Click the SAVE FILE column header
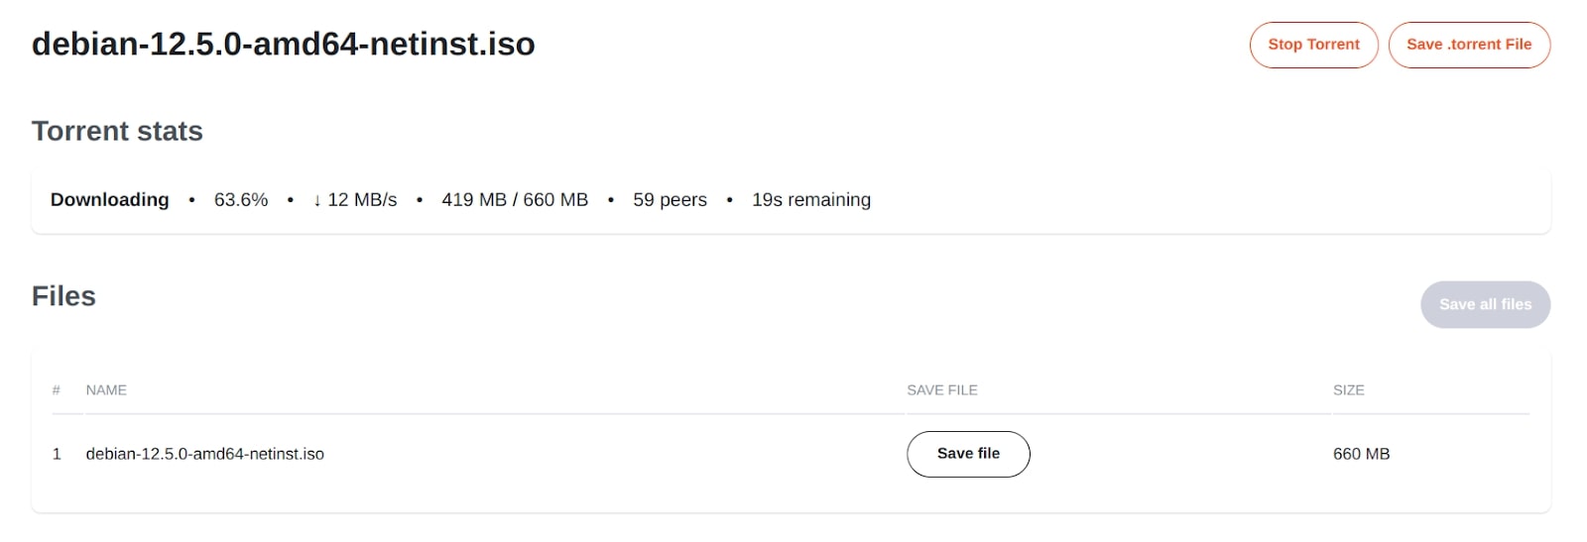Image resolution: width=1587 pixels, height=542 pixels. point(942,390)
